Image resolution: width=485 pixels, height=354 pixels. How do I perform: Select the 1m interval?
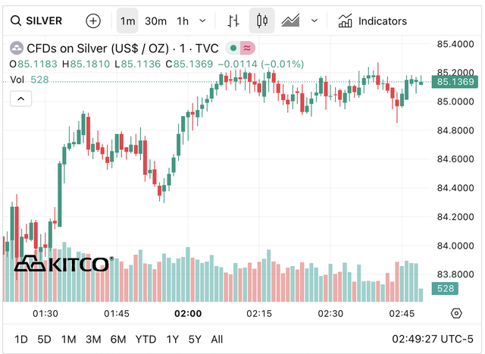(127, 20)
